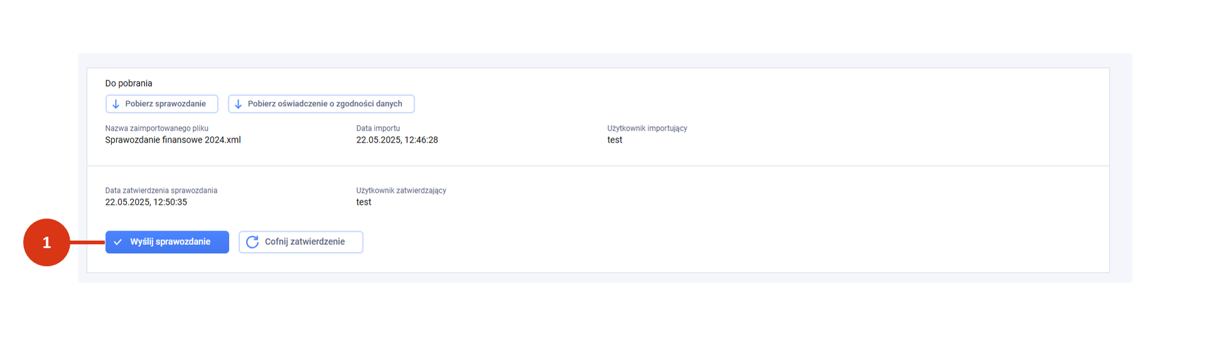Click the Wyślij sprawozdanie button
This screenshot has width=1205, height=353.
[167, 242]
